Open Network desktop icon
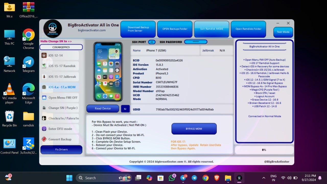 [x=9, y=64]
